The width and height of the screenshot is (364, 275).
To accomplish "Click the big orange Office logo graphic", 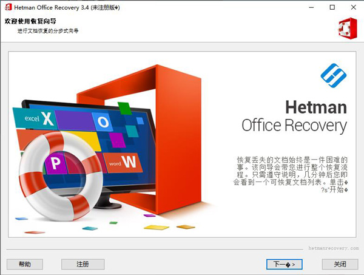I will click(x=179, y=140).
